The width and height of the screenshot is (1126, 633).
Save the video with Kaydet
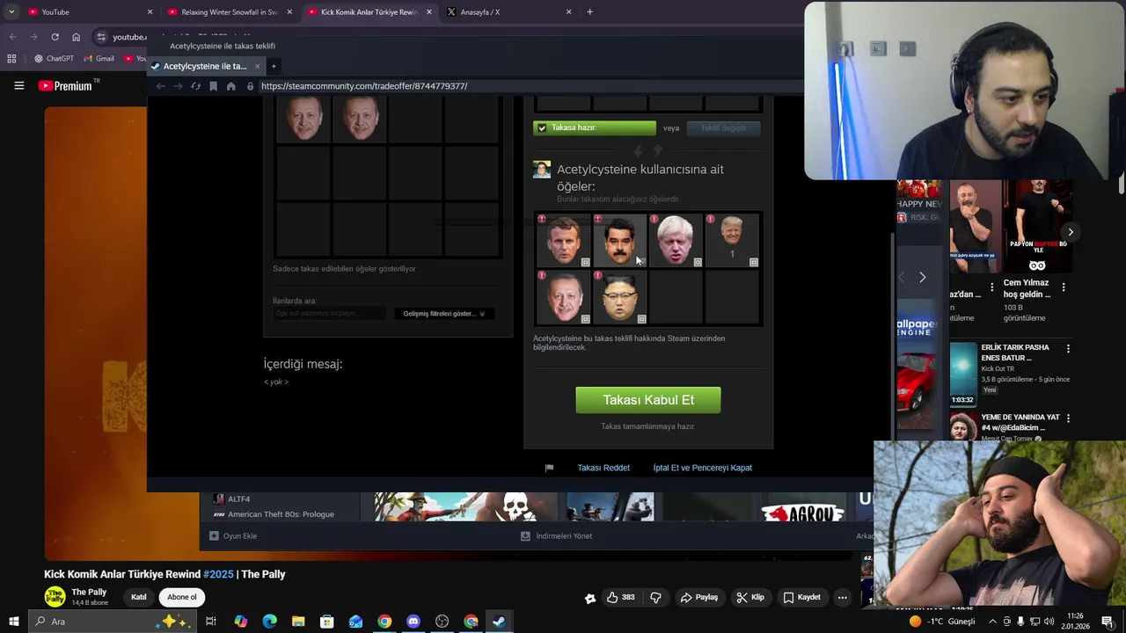coord(802,597)
